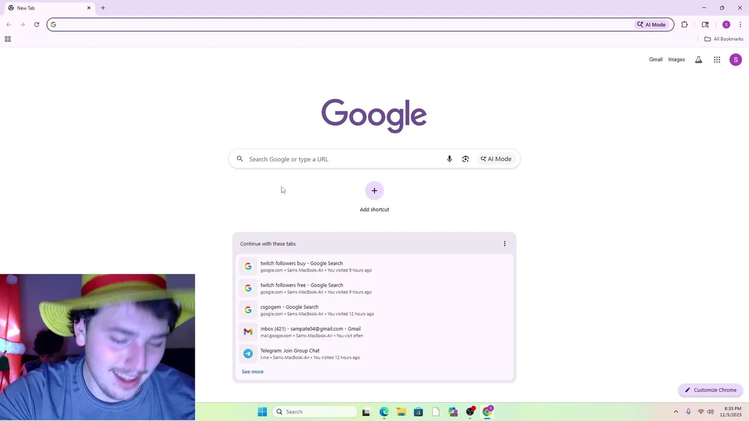Viewport: 749px width, 421px height.
Task: Click the Windows taskbar Search box
Action: click(315, 412)
